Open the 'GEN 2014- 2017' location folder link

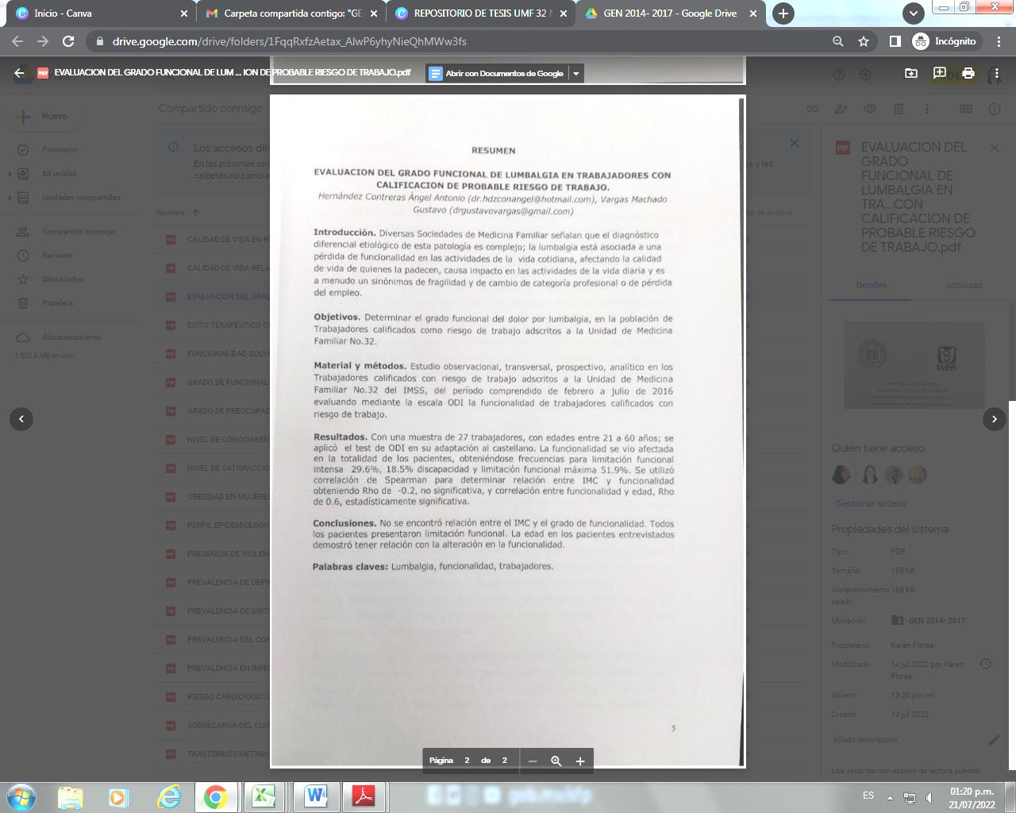929,621
